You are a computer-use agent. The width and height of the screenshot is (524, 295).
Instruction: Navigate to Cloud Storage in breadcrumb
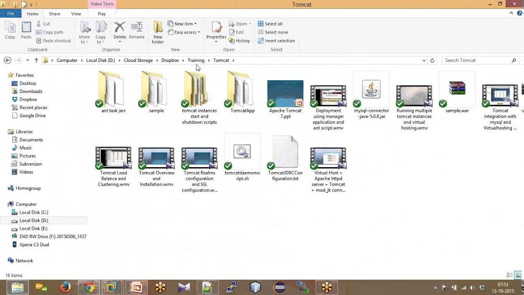click(x=138, y=60)
